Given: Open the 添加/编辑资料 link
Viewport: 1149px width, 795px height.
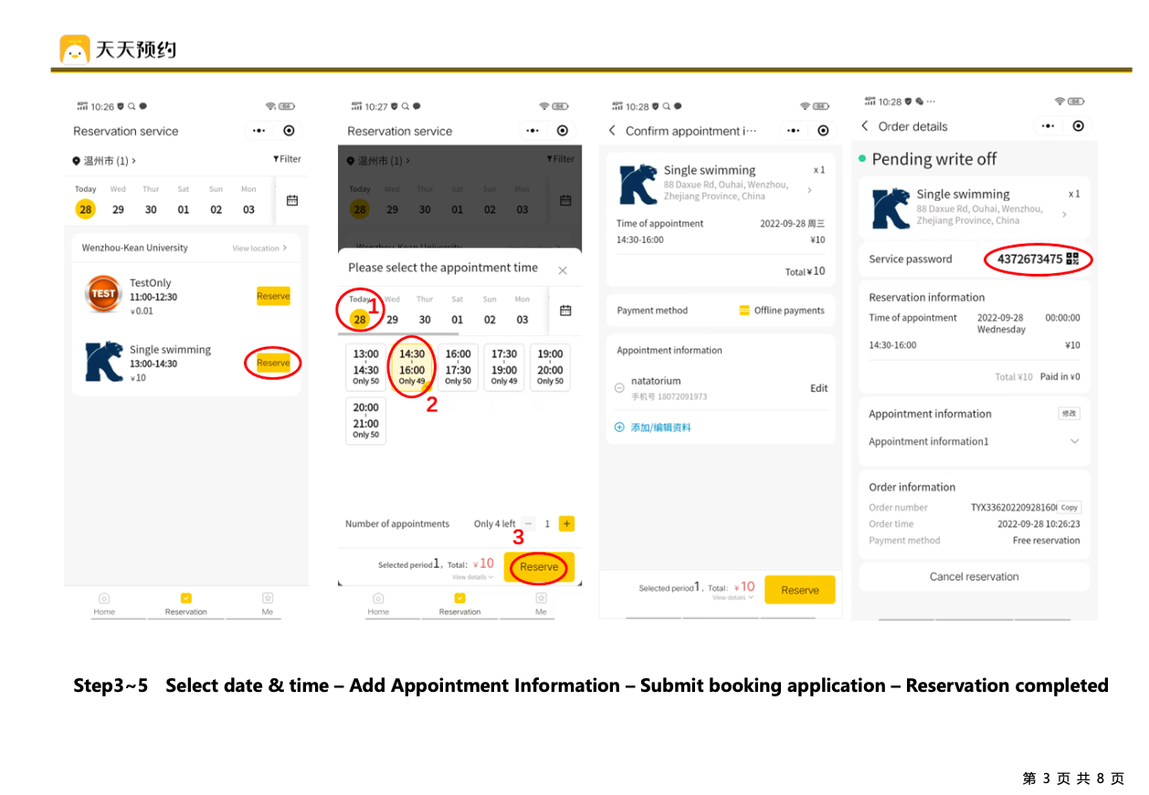Looking at the screenshot, I should pos(660,427).
